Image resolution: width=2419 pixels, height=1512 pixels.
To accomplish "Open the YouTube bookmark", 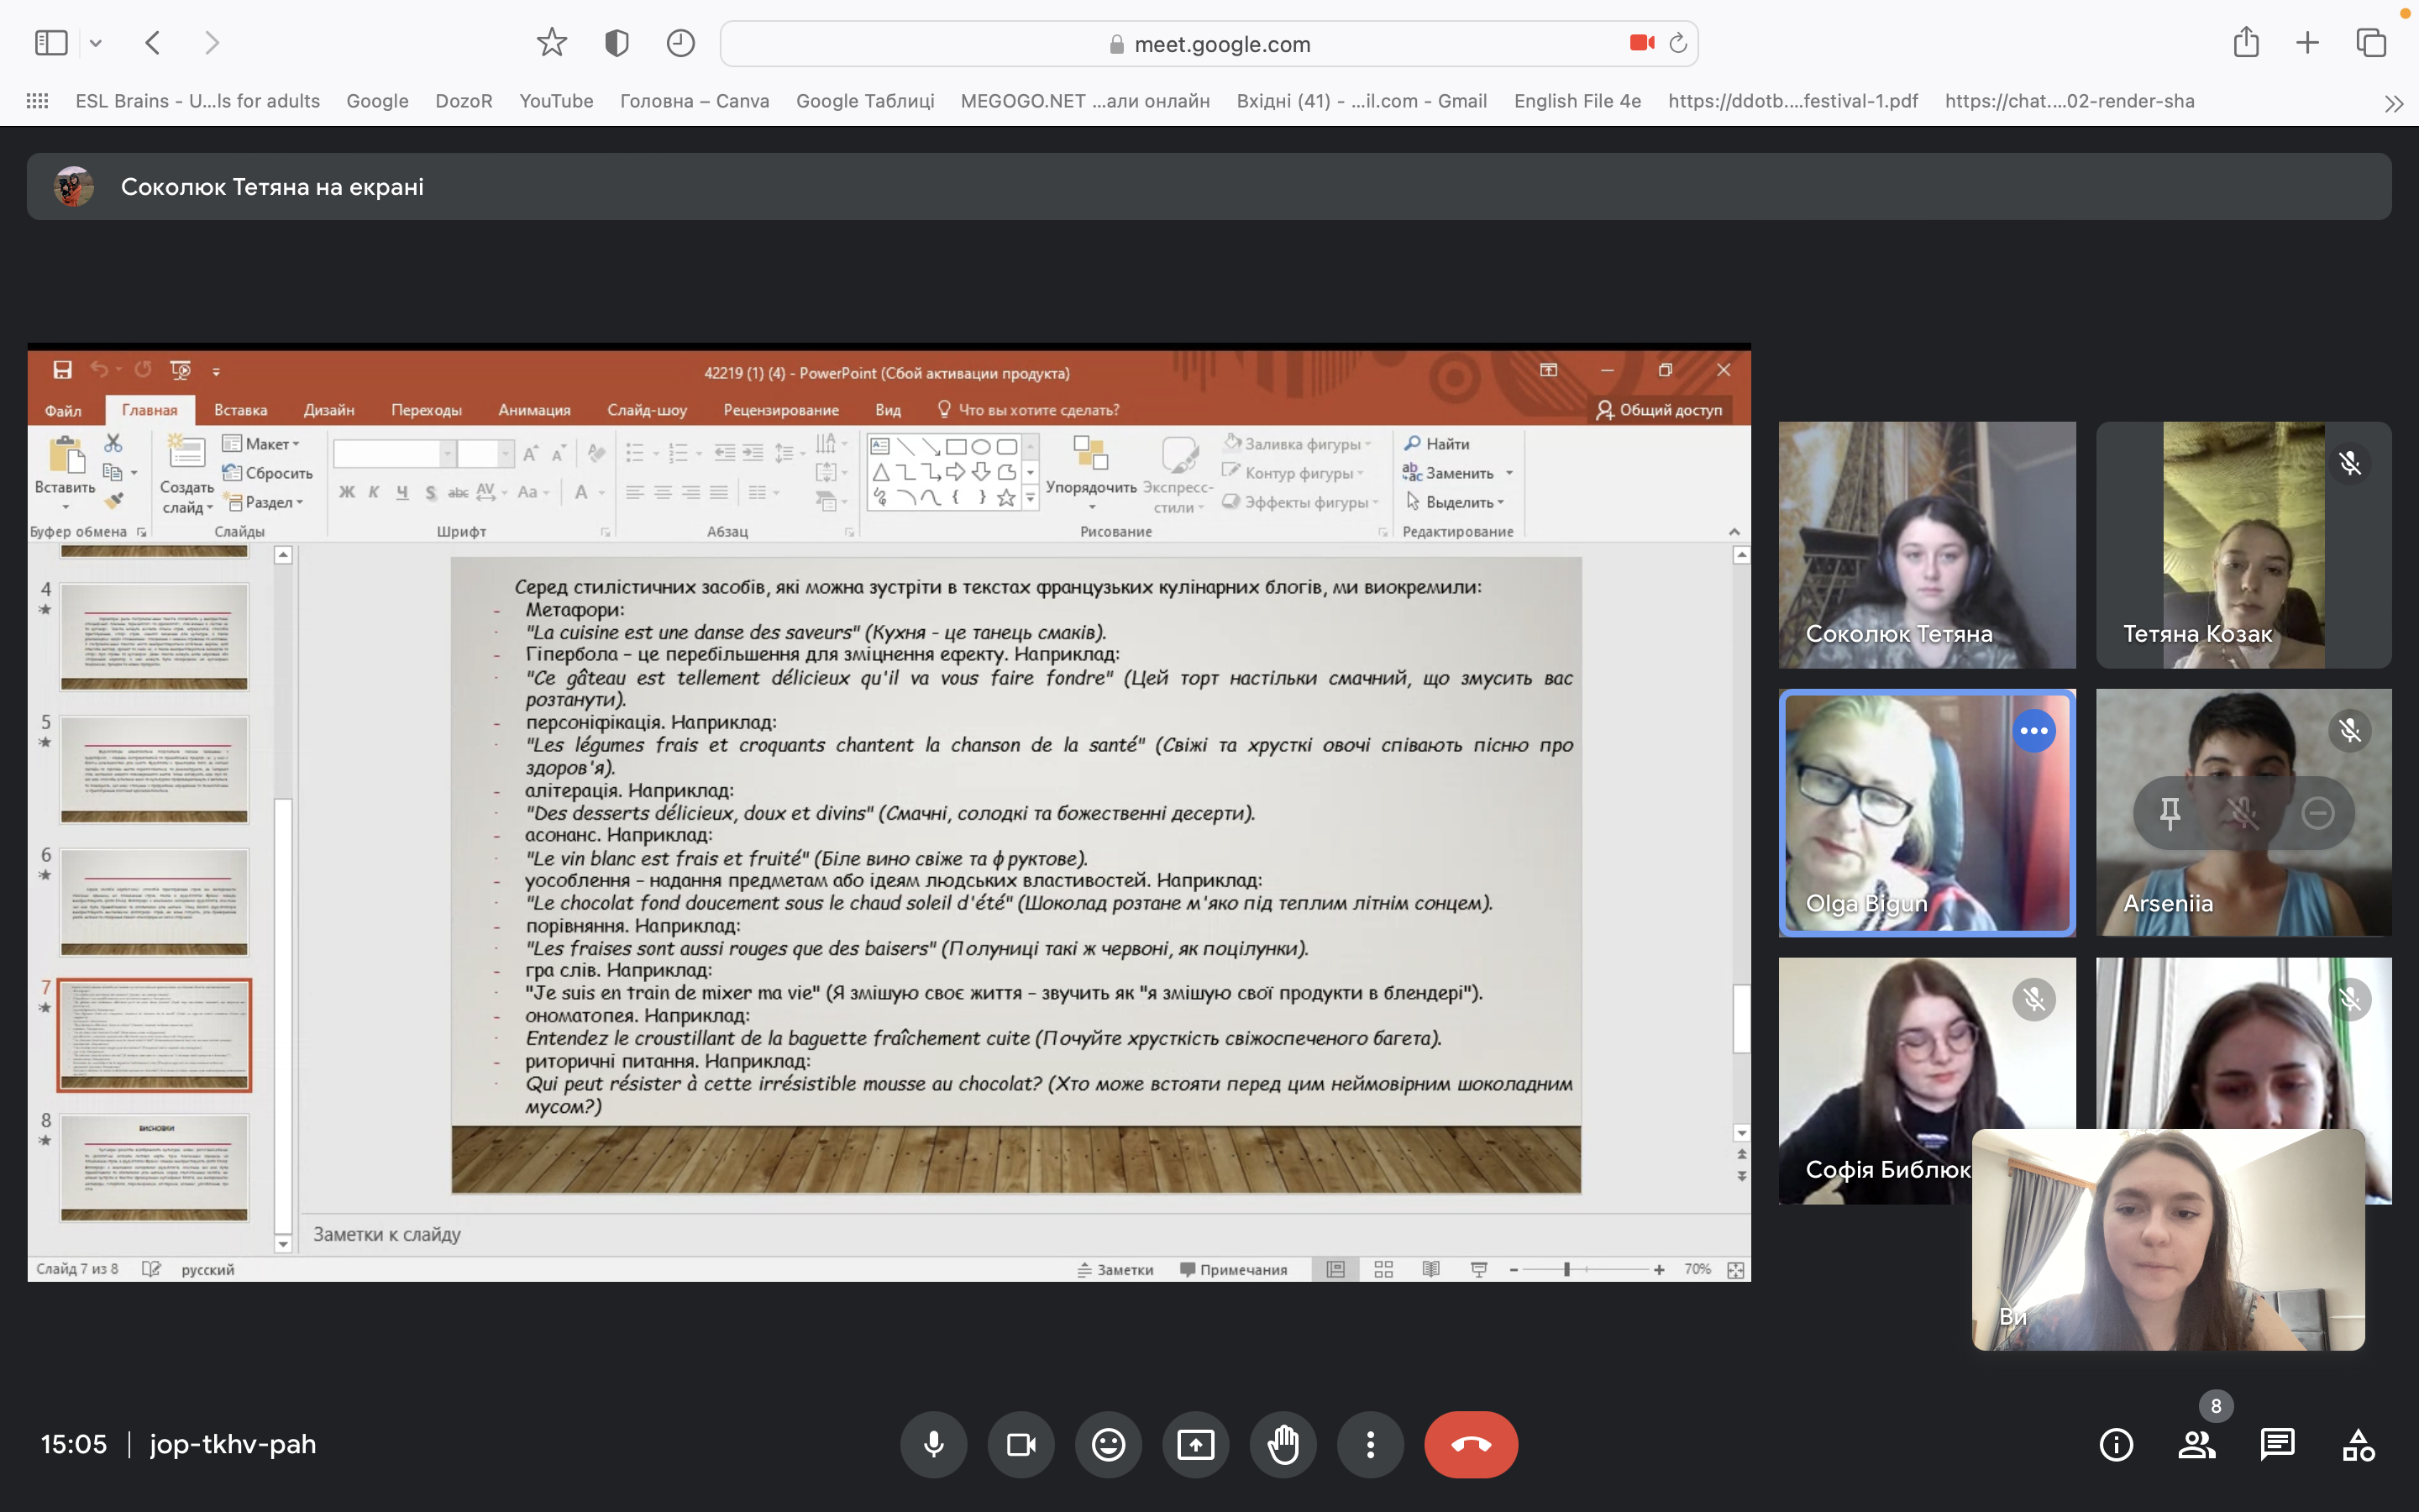I will 556,101.
